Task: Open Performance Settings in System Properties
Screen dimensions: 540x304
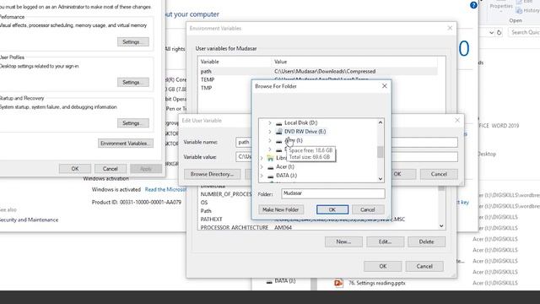Action: pyautogui.click(x=133, y=42)
